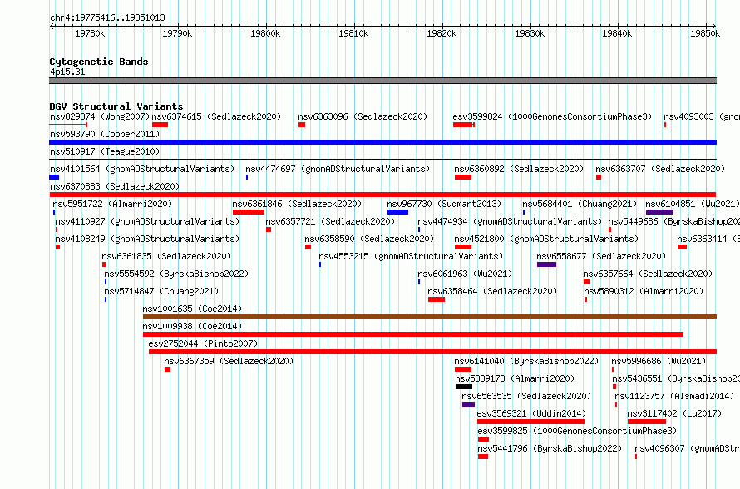Click the Cytogenetic Bands track title
This screenshot has width=740, height=489.
click(99, 62)
